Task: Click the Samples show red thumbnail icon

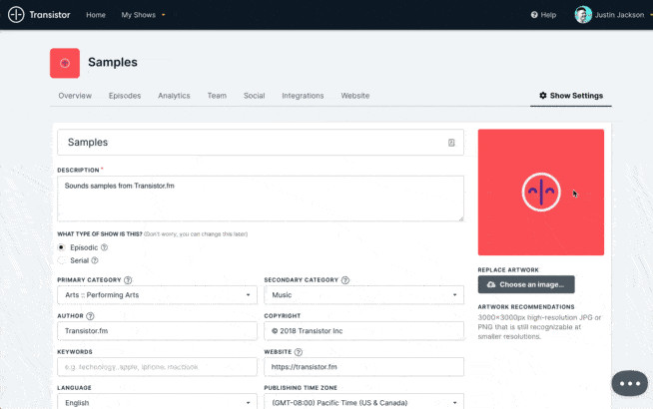Action: pos(65,63)
